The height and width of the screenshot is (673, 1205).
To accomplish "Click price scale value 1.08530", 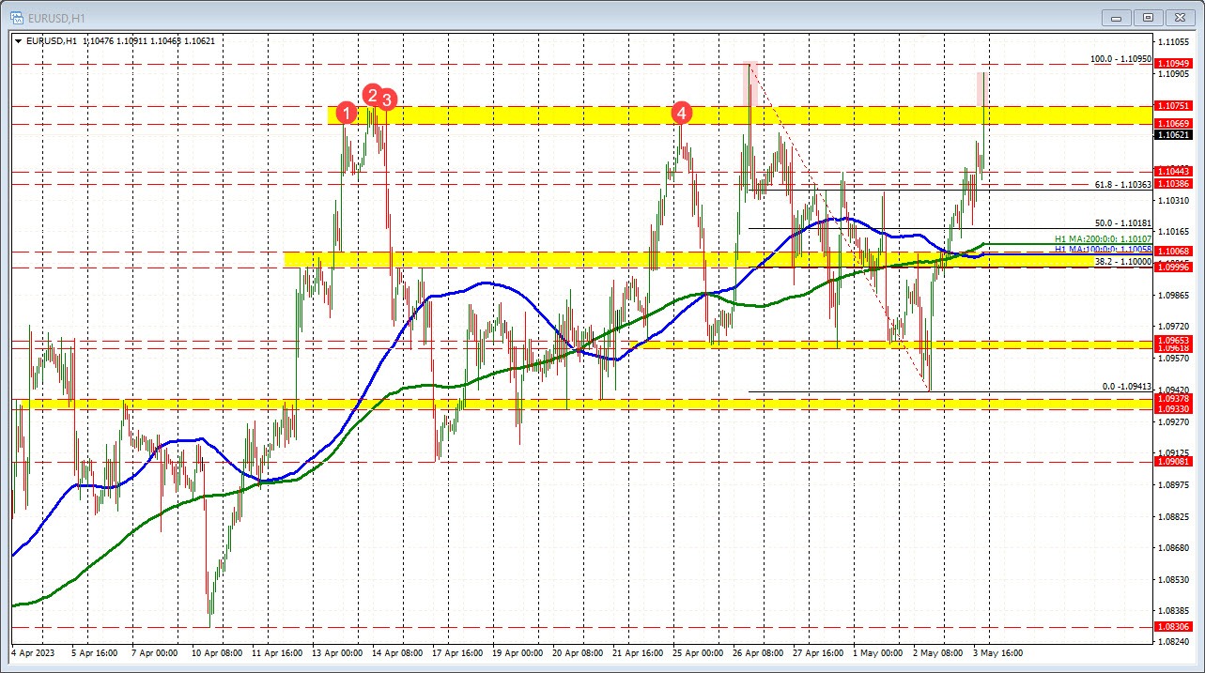I will (x=1176, y=579).
